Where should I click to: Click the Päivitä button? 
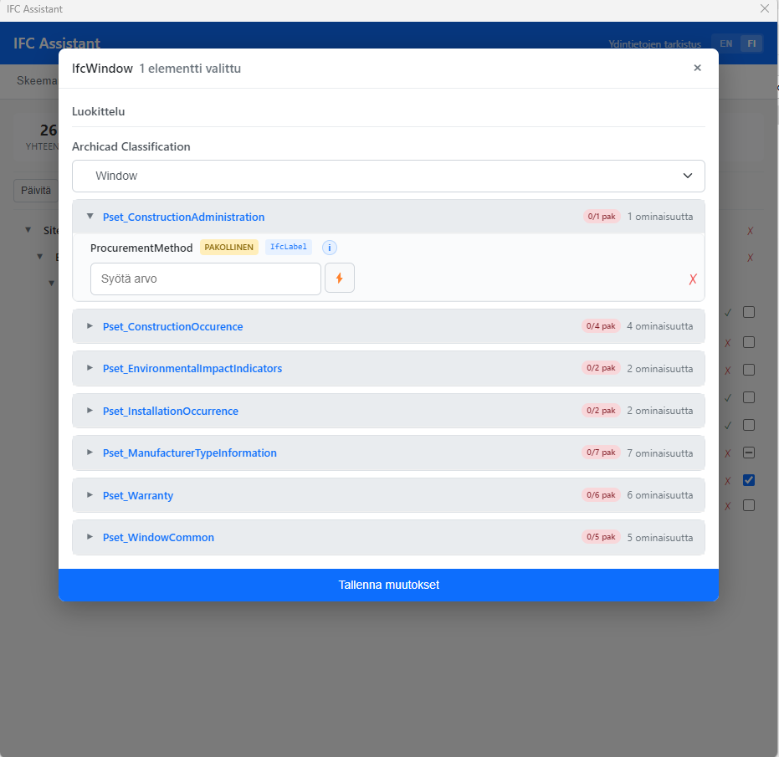click(x=35, y=191)
